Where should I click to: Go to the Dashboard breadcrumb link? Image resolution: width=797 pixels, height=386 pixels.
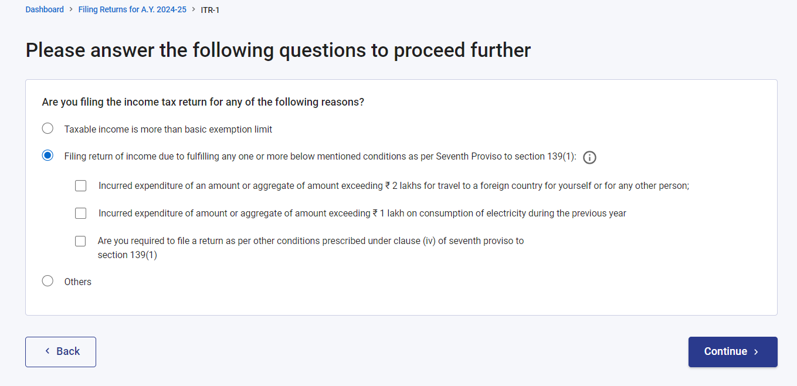point(45,9)
